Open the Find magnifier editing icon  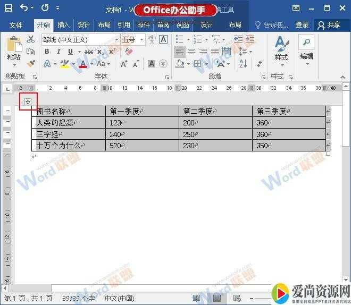[306, 42]
